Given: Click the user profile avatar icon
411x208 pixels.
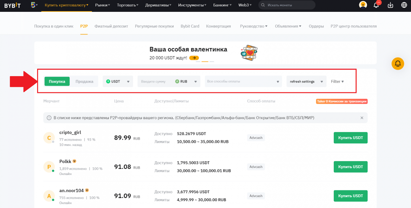Looking at the screenshot, I should [x=363, y=5].
